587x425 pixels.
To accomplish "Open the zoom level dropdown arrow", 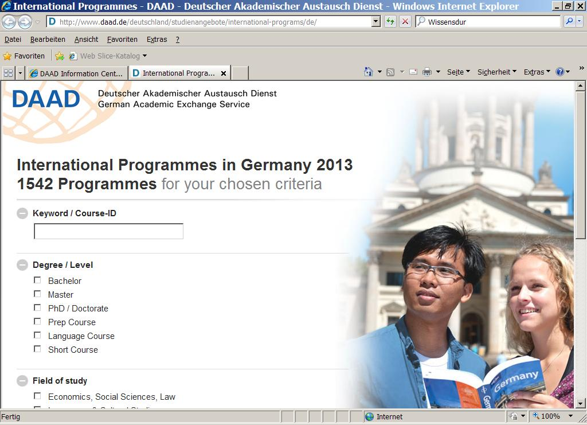I will 570,416.
